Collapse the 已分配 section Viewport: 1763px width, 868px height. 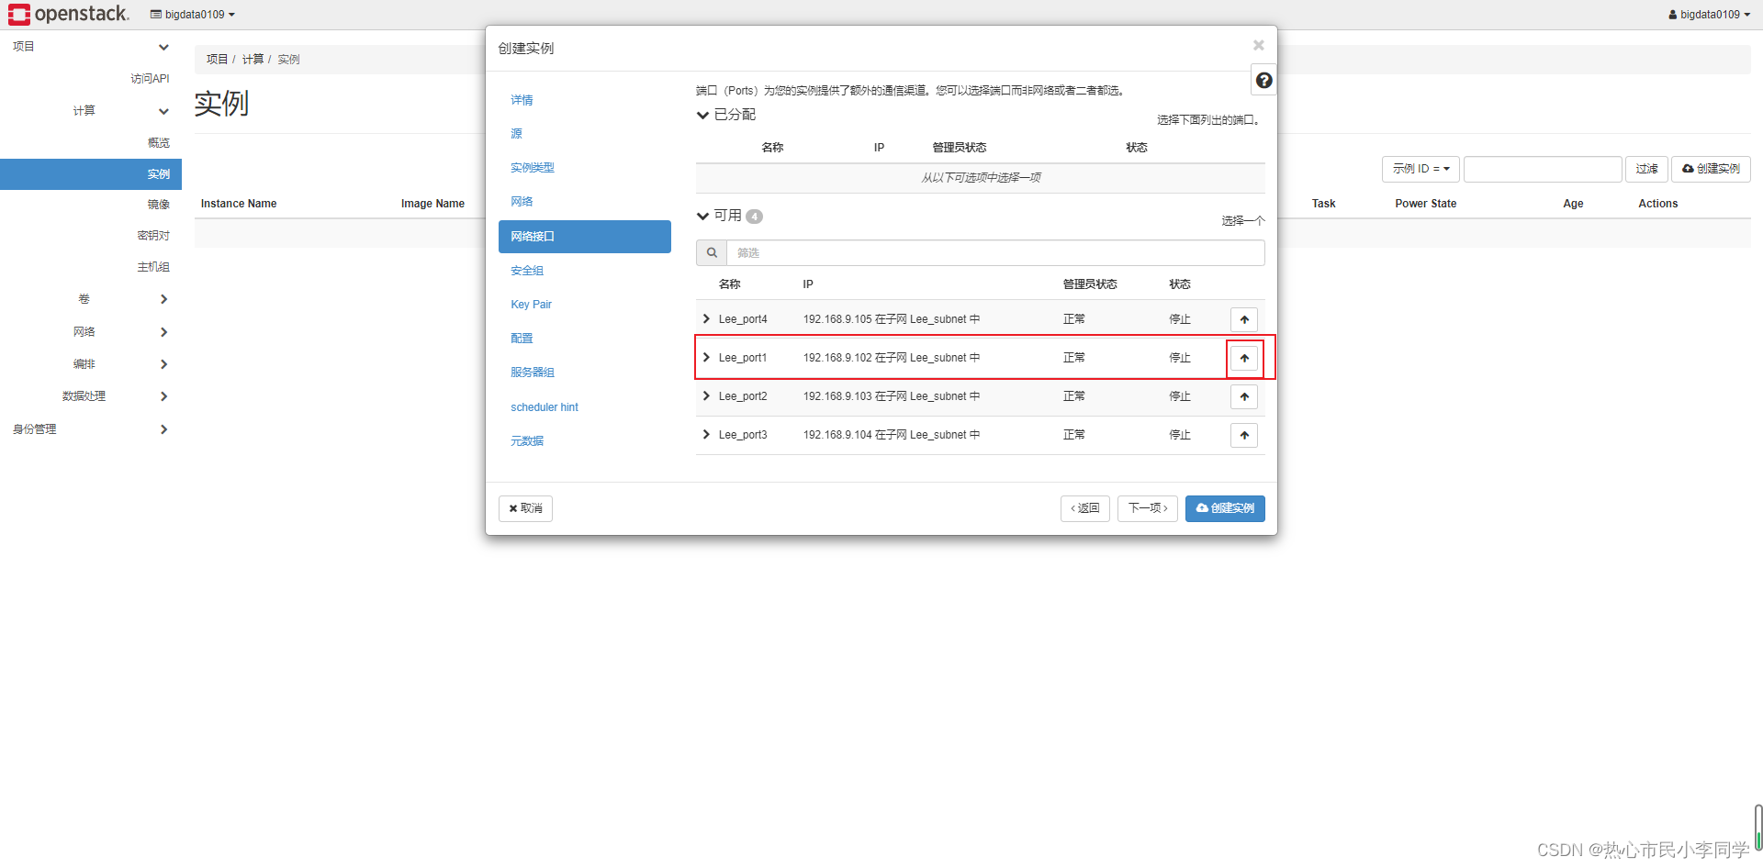click(702, 115)
